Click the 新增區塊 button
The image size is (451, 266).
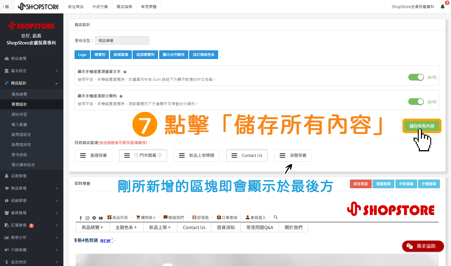(x=121, y=55)
